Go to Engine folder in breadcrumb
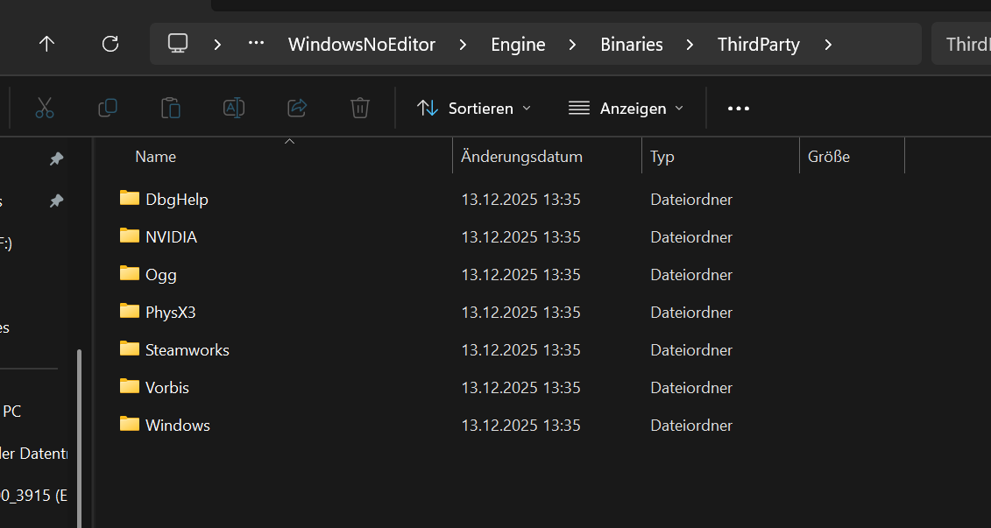This screenshot has height=528, width=991. pos(518,45)
